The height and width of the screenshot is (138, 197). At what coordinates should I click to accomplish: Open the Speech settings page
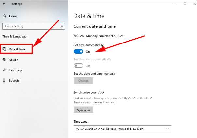click(14, 80)
